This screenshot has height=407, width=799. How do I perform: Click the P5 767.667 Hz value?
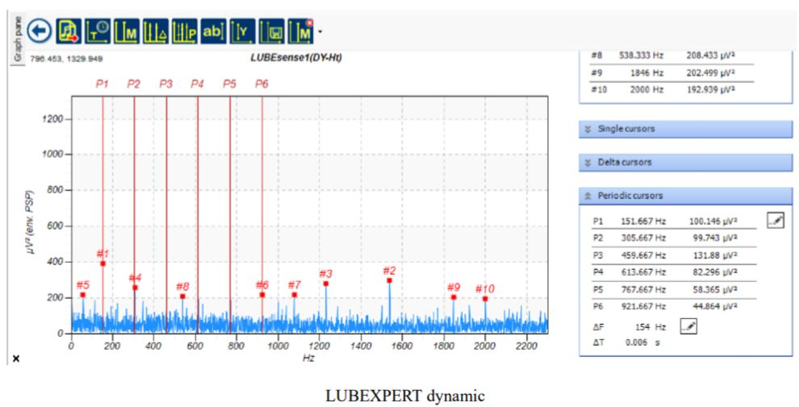tap(643, 289)
